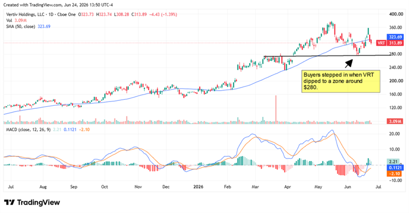The image size is (409, 213).
Task: Click the Jun time axis label
Action: coord(347,187)
